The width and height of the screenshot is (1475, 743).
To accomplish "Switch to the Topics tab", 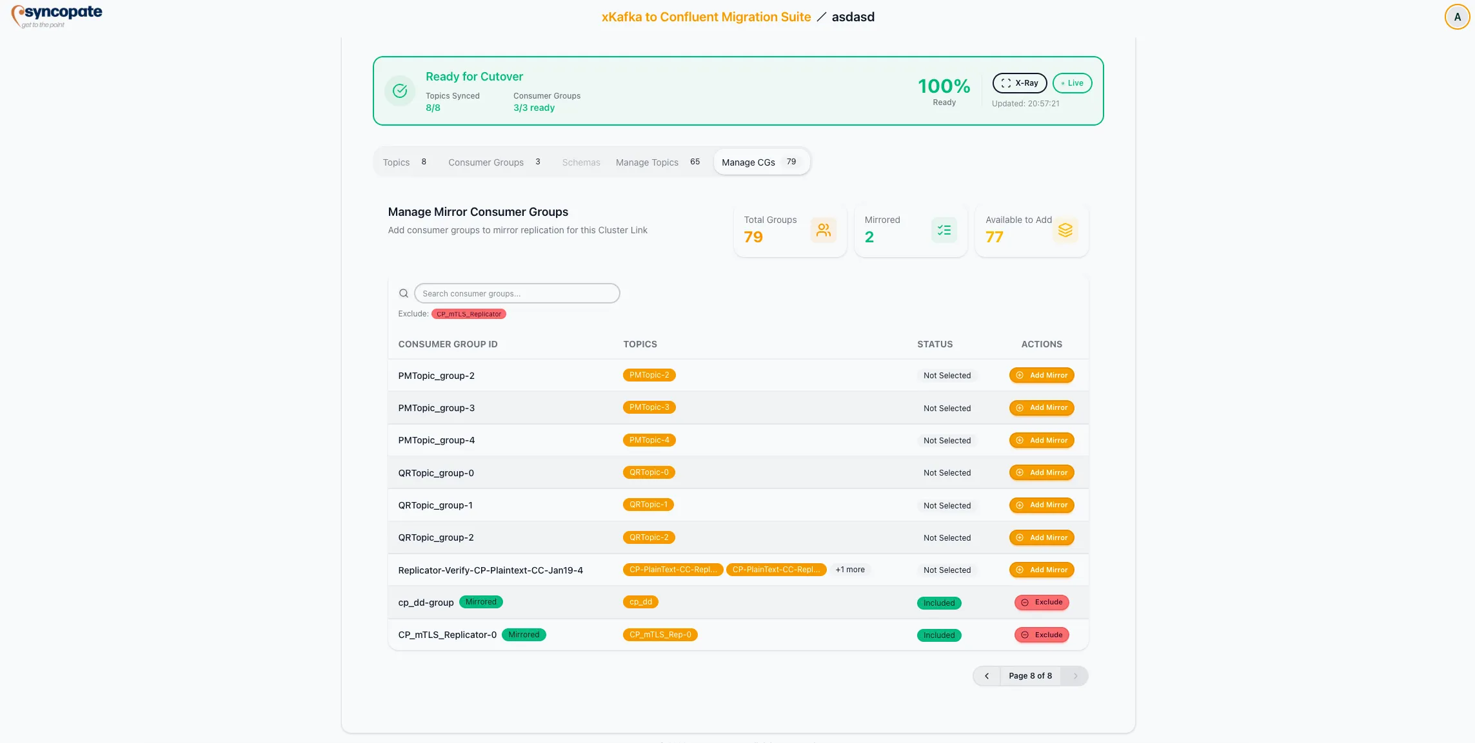I will click(396, 162).
